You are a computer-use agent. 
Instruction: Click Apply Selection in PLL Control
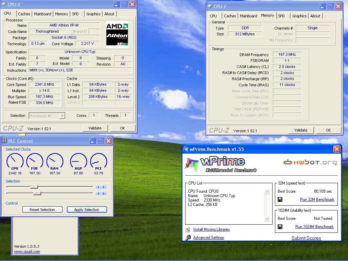pos(87,210)
